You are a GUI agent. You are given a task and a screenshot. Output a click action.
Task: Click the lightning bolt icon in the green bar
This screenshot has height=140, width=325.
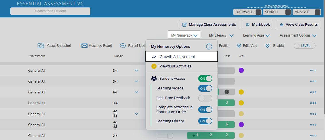click(194, 135)
